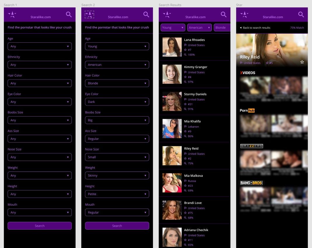Click the star logo in Search Results header
The height and width of the screenshot is (248, 312).
click(167, 15)
